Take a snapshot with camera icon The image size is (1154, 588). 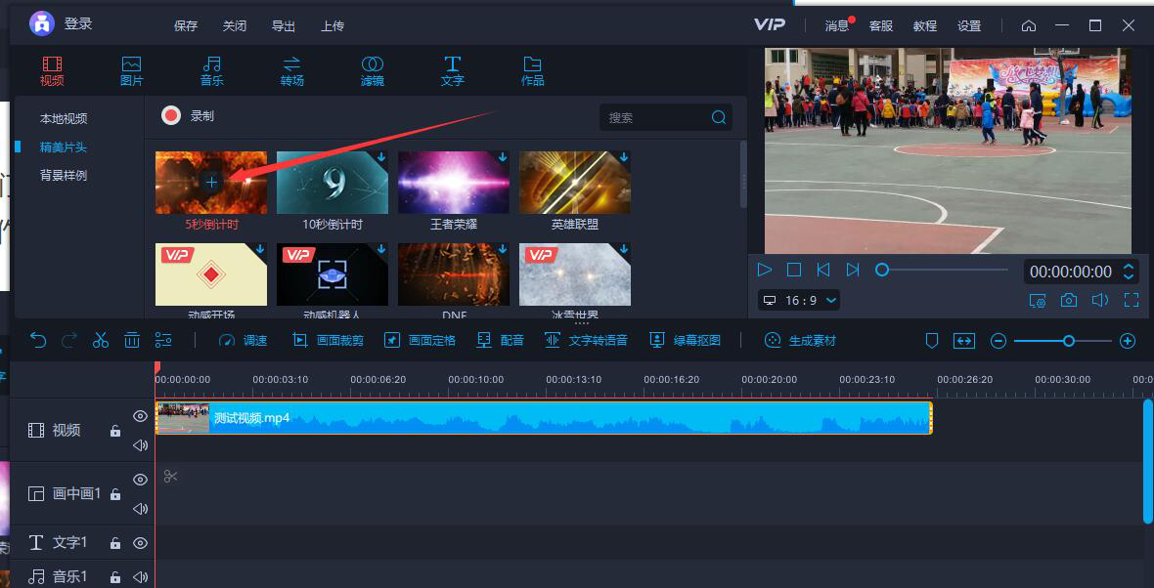point(1069,300)
